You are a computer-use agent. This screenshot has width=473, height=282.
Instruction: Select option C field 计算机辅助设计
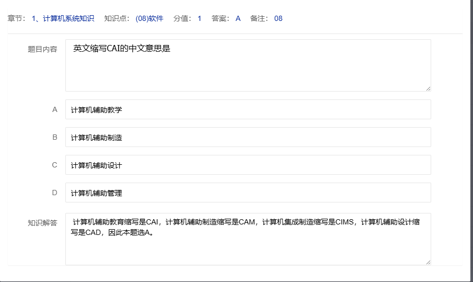[x=248, y=165]
